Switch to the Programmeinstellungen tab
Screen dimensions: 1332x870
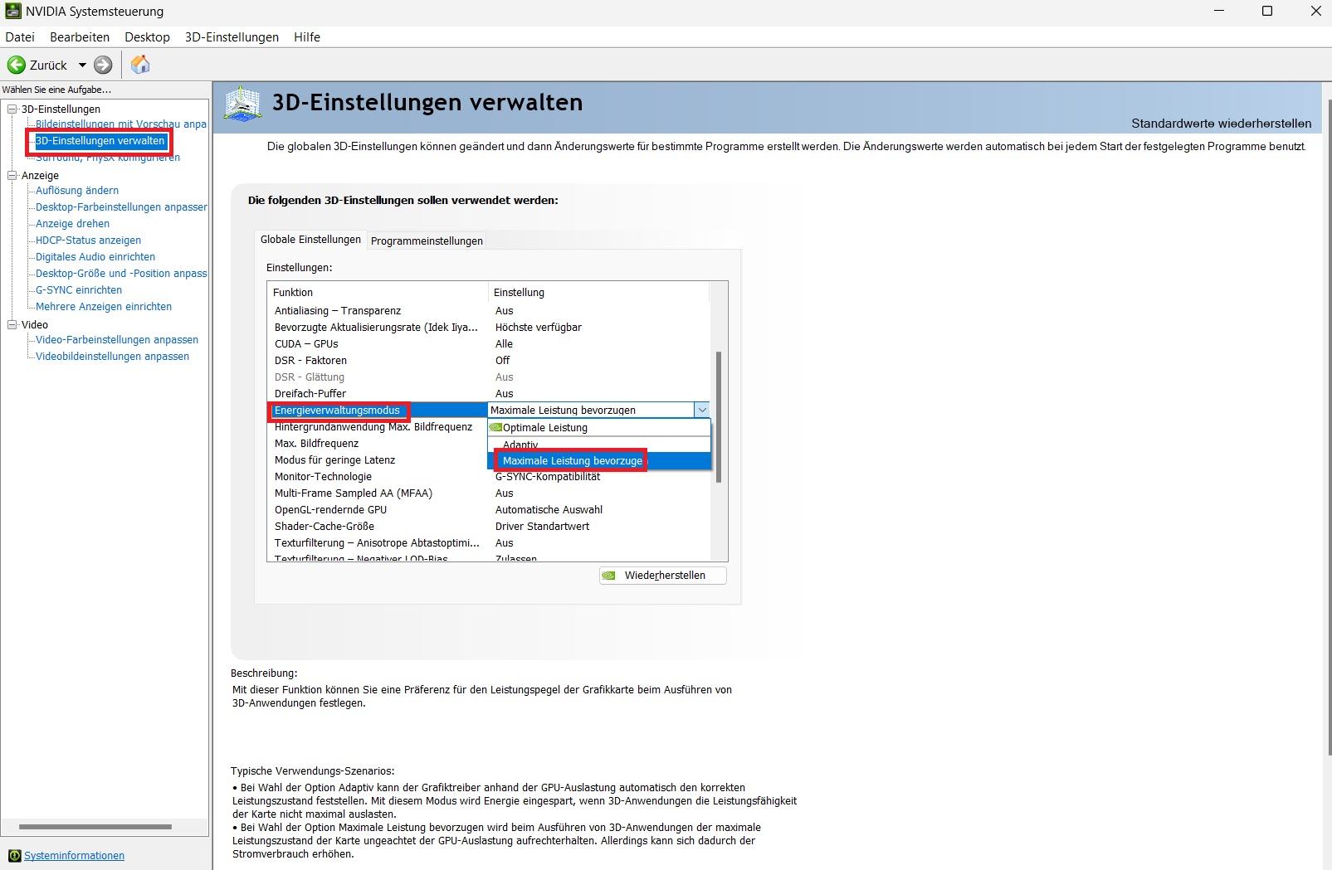(x=427, y=241)
